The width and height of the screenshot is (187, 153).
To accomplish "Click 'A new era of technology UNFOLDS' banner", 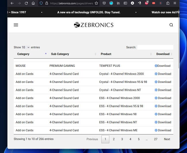I will tap(89, 12).
